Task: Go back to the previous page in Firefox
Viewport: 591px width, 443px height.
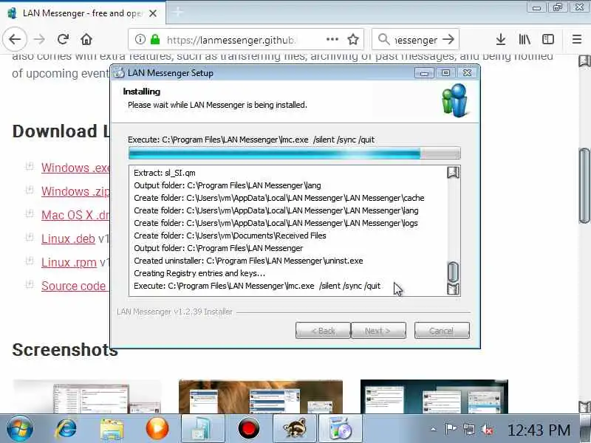Action: [15, 39]
